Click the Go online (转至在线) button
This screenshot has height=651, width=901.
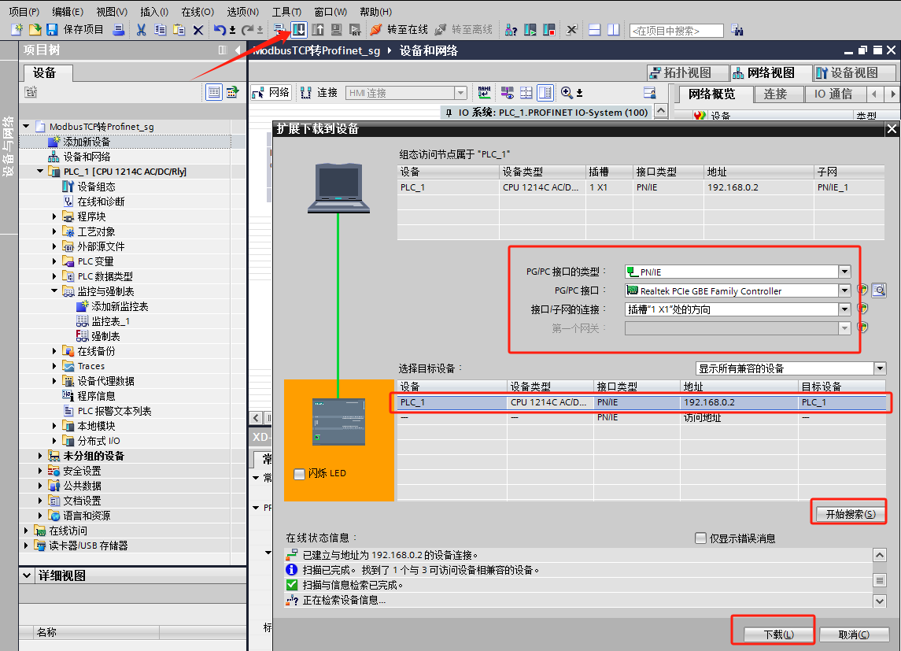click(x=400, y=30)
